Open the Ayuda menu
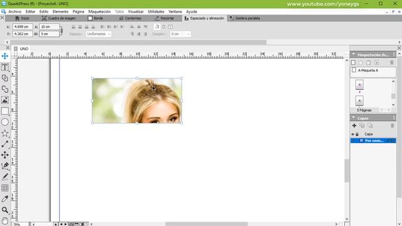This screenshot has height=226, width=402. coord(191,11)
